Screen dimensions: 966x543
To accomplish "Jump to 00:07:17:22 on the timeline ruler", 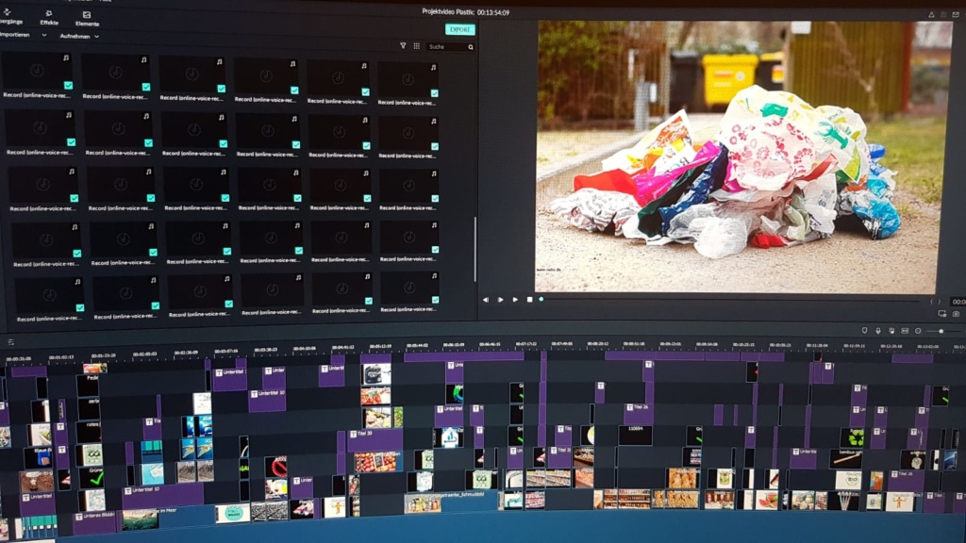I will coord(525,344).
